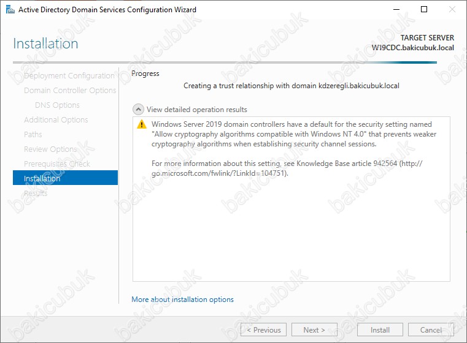Click View detailed operation results label

click(x=196, y=110)
